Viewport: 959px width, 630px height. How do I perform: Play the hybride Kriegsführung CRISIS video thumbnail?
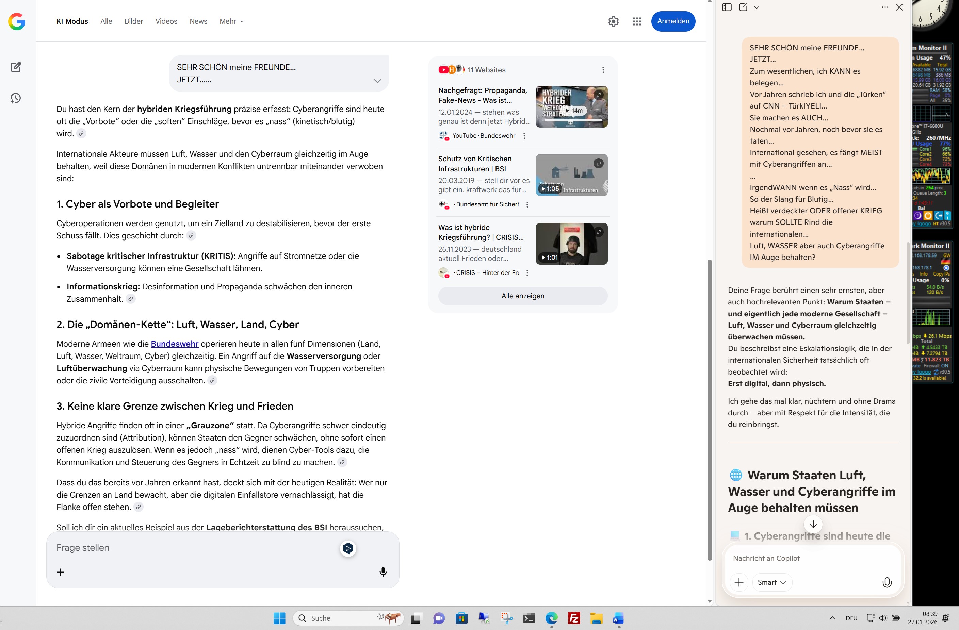(571, 244)
